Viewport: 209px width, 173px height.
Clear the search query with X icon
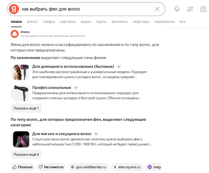click(x=157, y=9)
